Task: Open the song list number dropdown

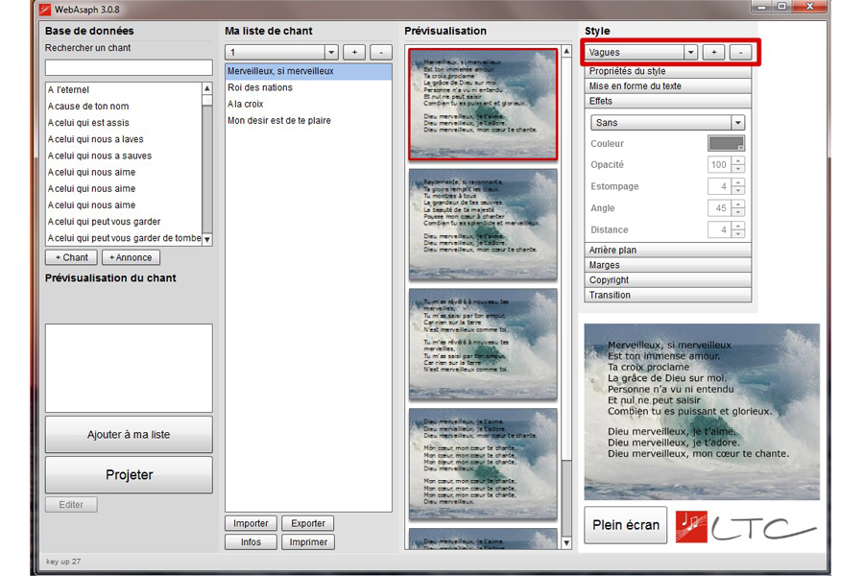Action: pos(331,52)
